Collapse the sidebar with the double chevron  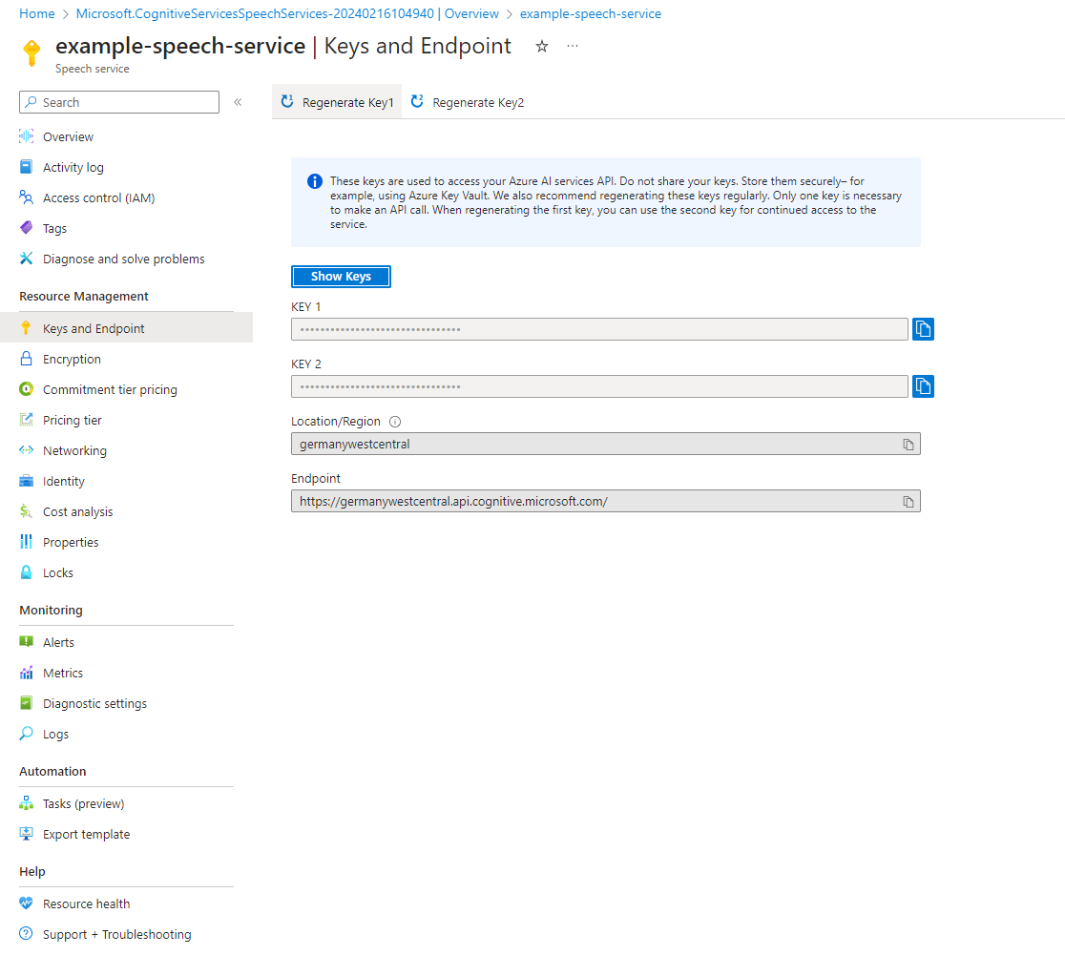tap(238, 101)
